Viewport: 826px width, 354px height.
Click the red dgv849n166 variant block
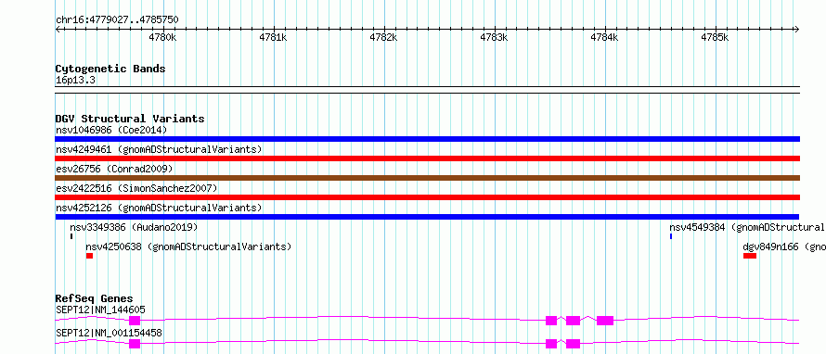pyautogui.click(x=750, y=256)
